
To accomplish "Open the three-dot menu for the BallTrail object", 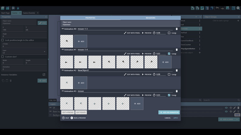I will pyautogui.click(x=200, y=33).
